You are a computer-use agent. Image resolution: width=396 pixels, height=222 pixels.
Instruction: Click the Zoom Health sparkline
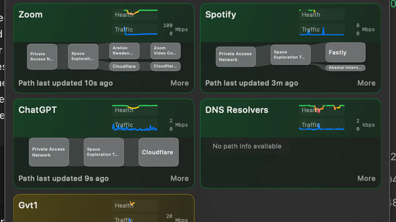[135, 15]
